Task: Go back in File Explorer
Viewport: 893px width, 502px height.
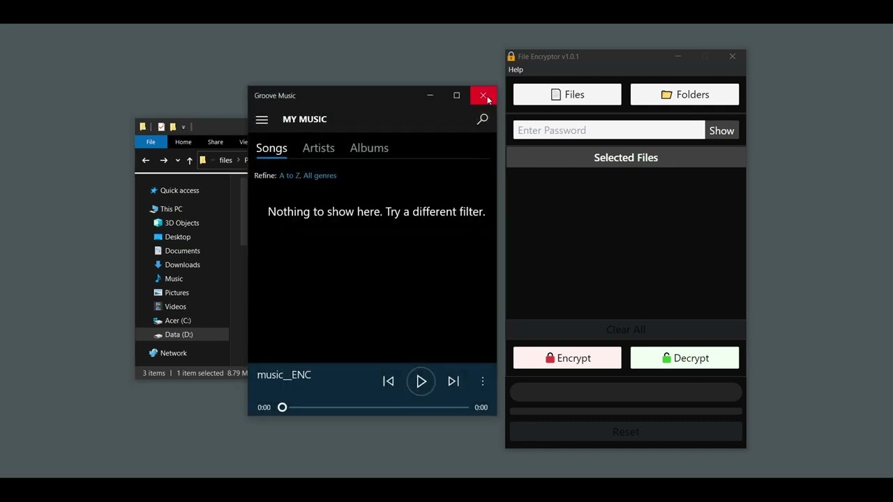Action: click(146, 160)
